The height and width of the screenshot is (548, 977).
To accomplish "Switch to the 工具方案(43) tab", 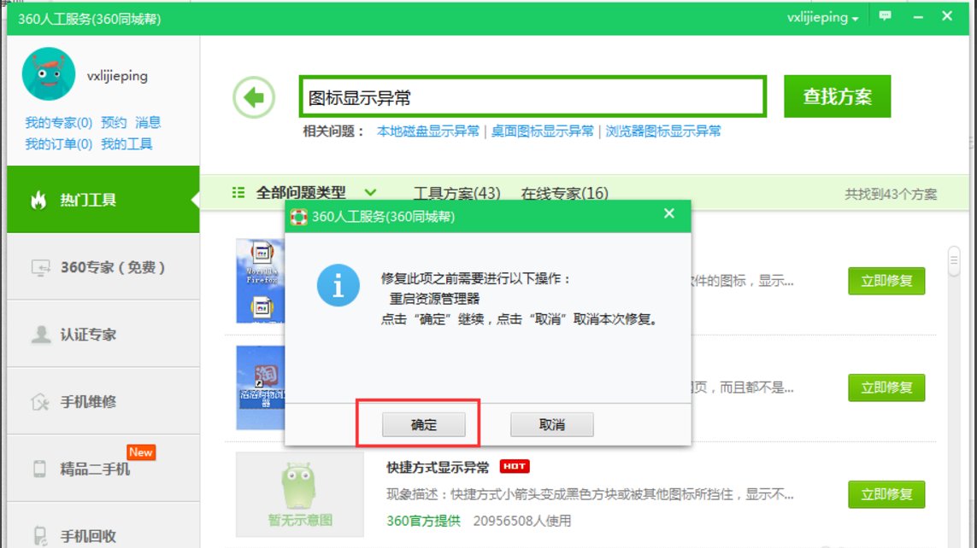I will [458, 192].
